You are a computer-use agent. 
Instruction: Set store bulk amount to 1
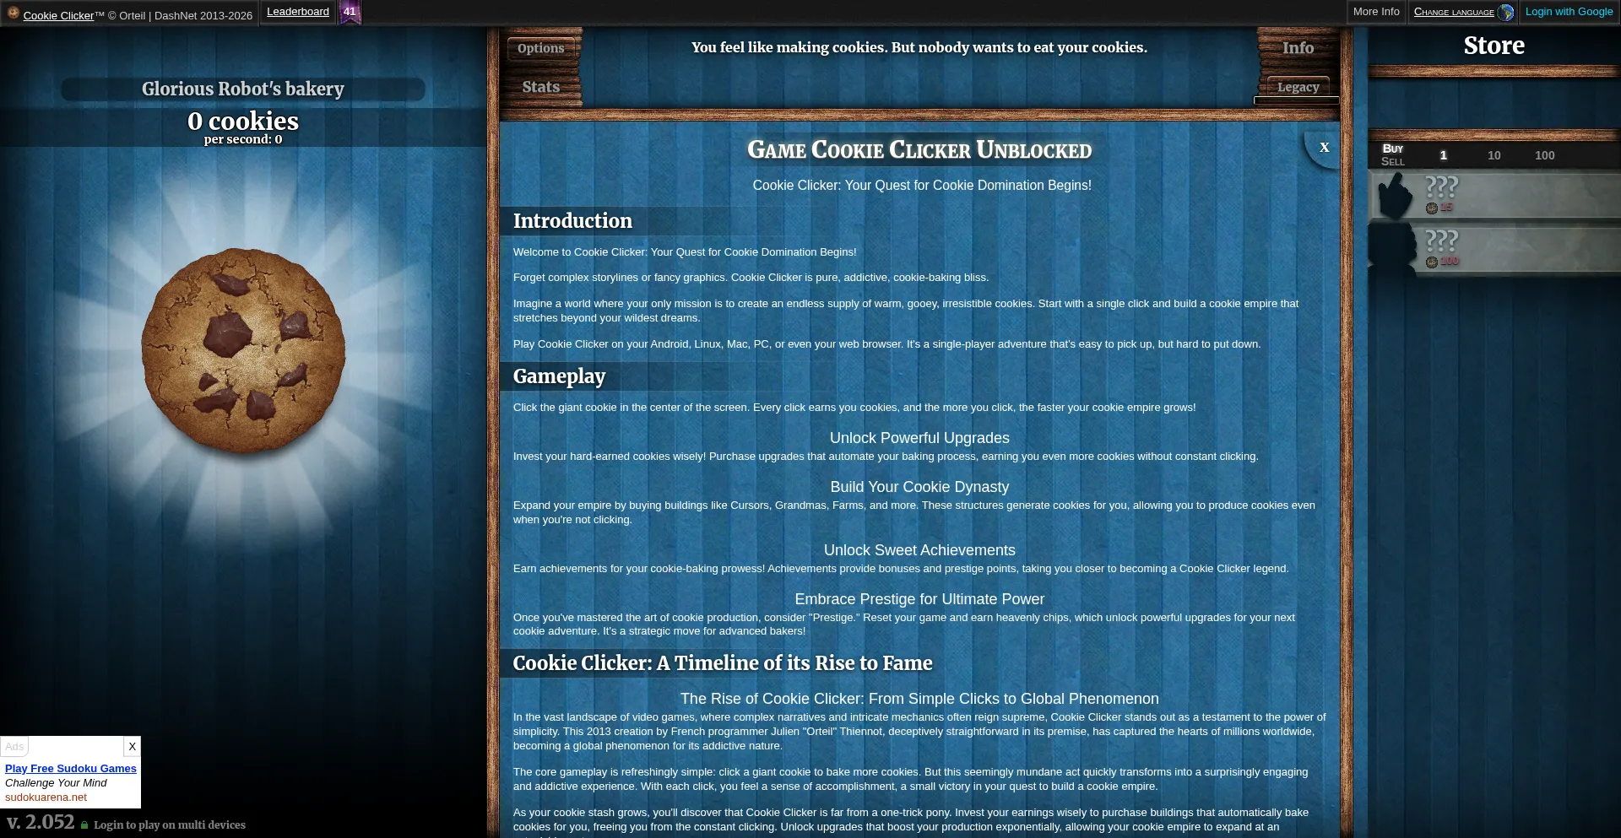pos(1443,155)
